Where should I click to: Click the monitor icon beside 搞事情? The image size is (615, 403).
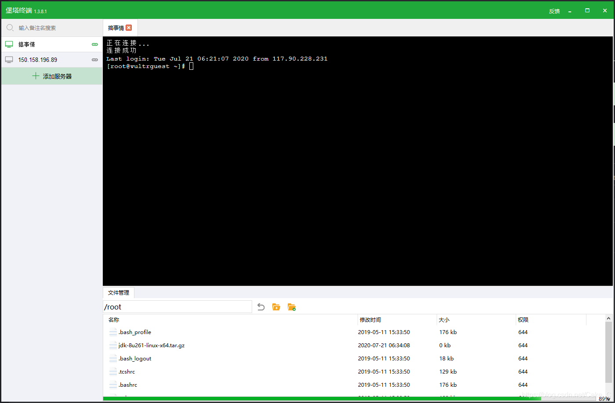tap(9, 44)
